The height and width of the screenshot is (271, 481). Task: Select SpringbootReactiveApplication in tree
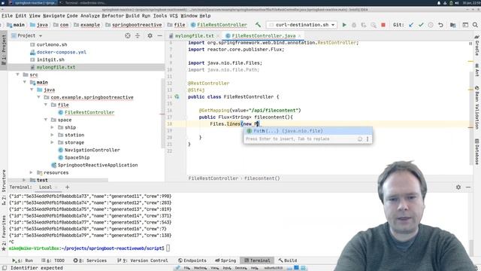point(98,165)
